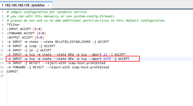This screenshot has height=106, width=193.
Task: Click the '-p icmp -j ACCEPT' rule
Action: point(31,46)
